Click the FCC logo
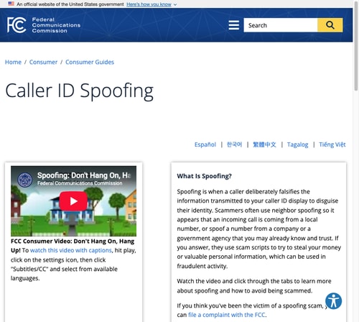This screenshot has height=322, width=359. [x=17, y=25]
